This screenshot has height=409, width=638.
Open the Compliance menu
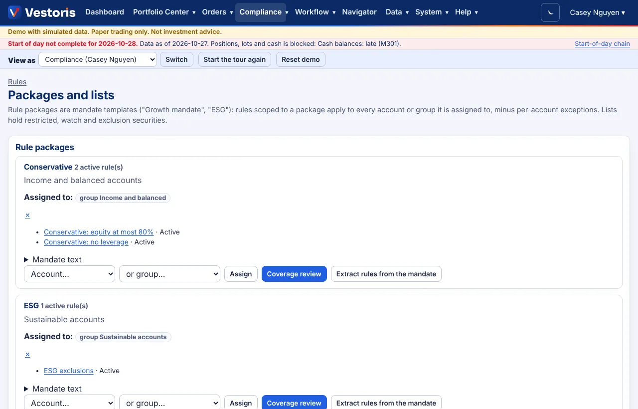(x=261, y=12)
